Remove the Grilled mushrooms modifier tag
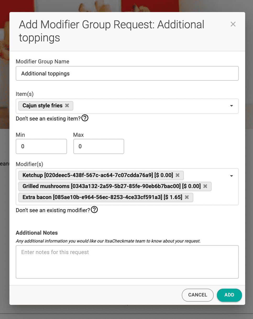Image resolution: width=253 pixels, height=319 pixels. tap(205, 186)
